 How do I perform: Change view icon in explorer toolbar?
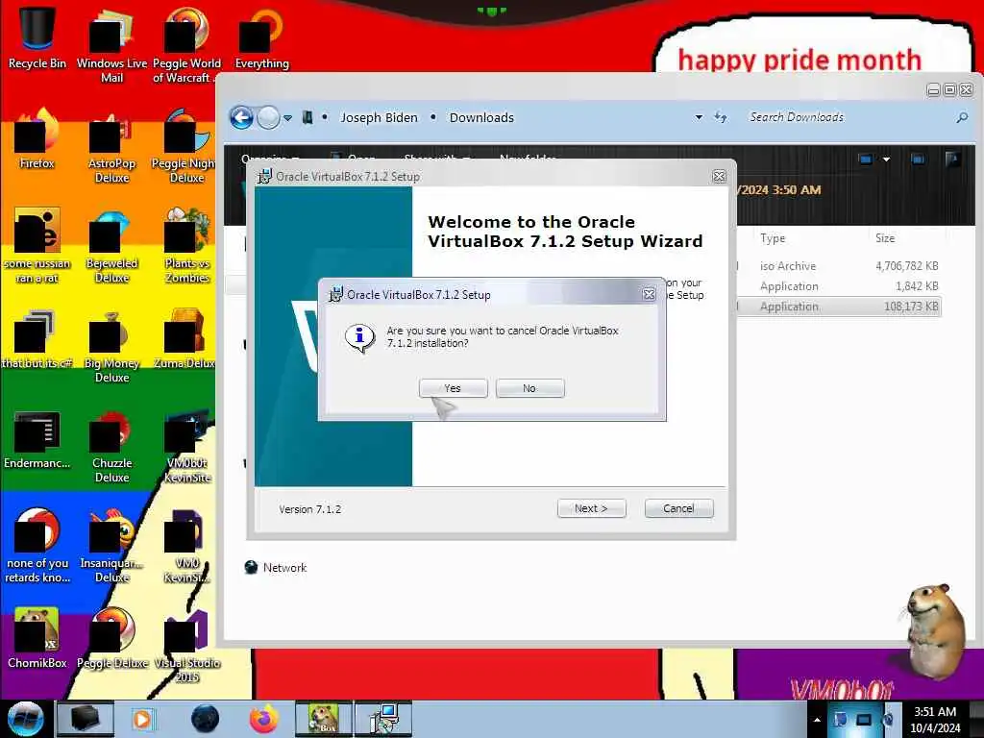[866, 159]
